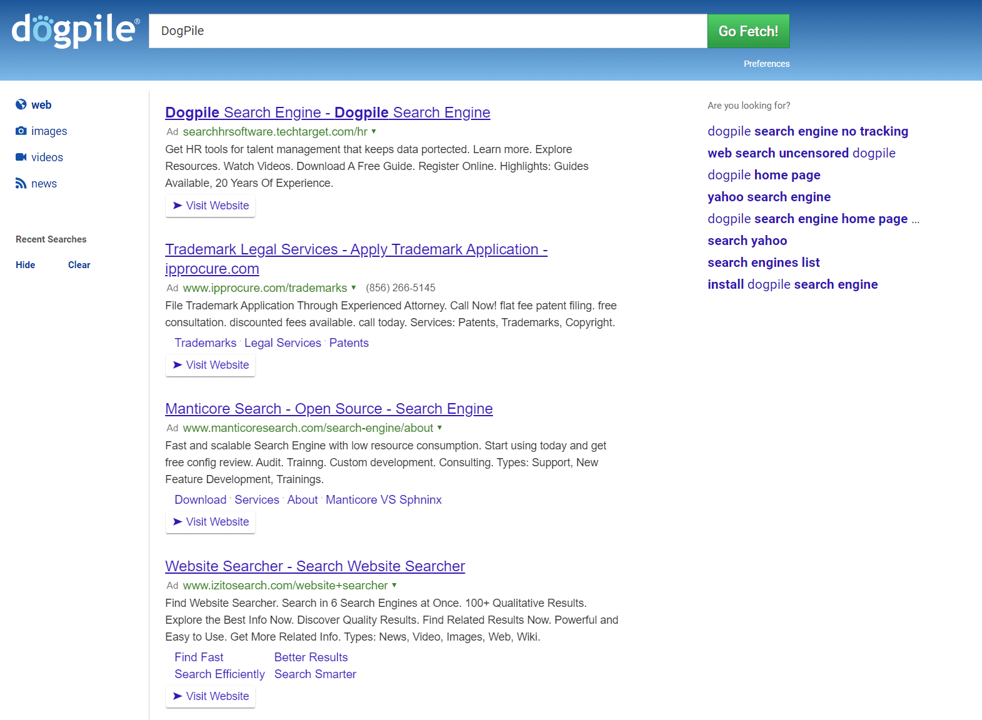Click Visit Website under the Website Searcher ad
This screenshot has height=720, width=982.
pyautogui.click(x=210, y=696)
